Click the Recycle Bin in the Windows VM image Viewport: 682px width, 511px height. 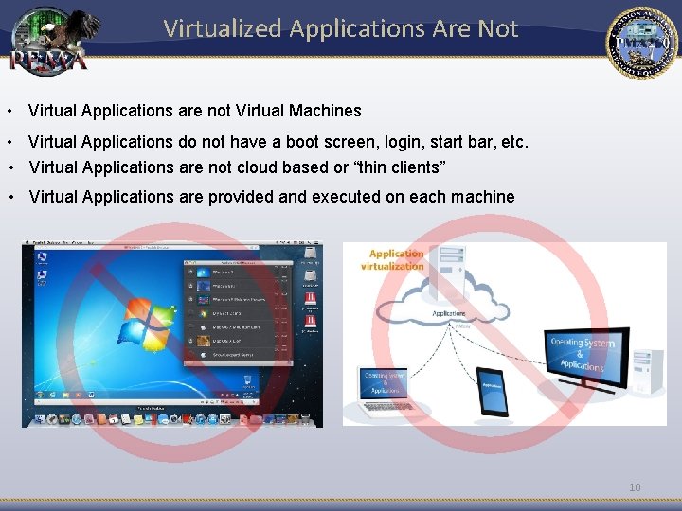pyautogui.click(x=248, y=381)
